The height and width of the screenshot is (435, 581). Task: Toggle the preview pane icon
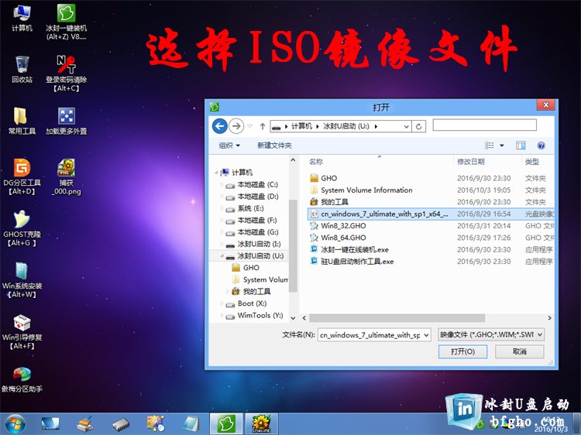click(x=521, y=146)
